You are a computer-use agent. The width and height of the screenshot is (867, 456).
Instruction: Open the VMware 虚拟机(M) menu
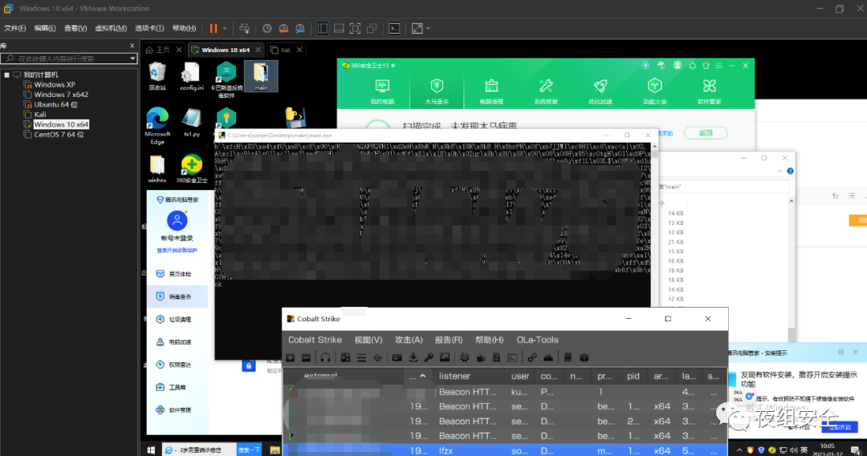(111, 28)
